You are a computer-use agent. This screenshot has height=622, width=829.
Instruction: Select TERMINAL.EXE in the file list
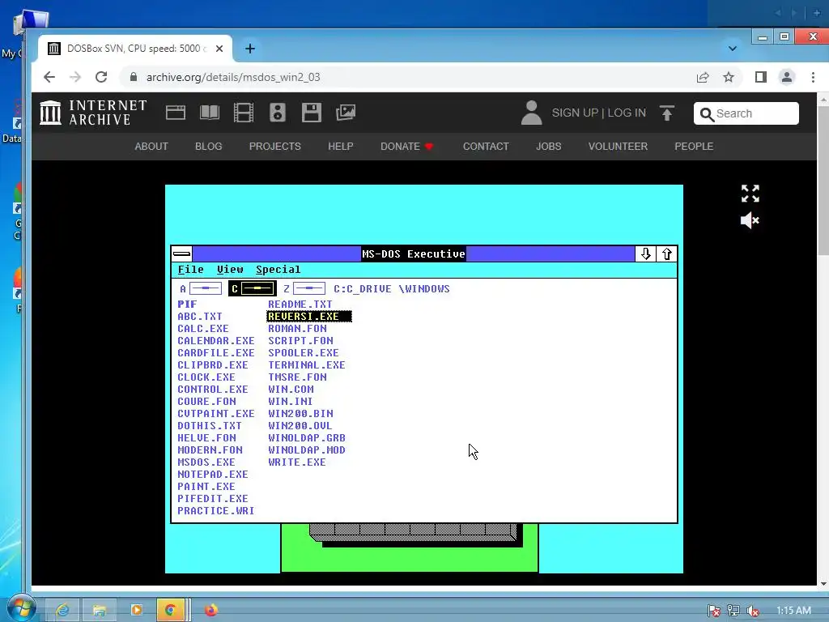click(306, 365)
